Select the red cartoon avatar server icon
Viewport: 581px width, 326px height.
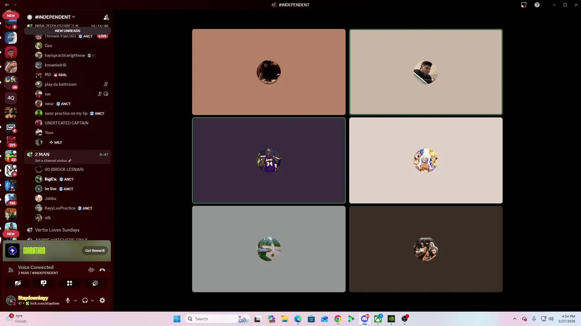point(11,53)
